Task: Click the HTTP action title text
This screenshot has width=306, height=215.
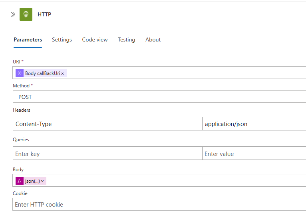Action: click(44, 14)
